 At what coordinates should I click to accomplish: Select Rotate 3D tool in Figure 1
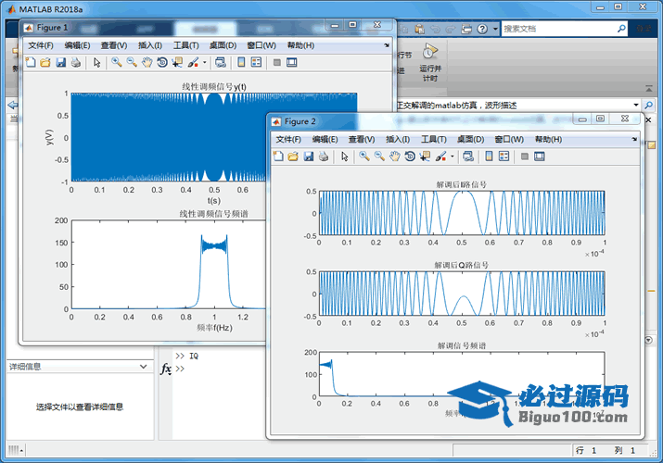(162, 62)
